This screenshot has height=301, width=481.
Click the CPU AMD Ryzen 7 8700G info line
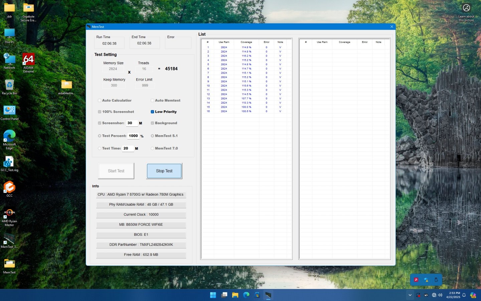point(141,195)
